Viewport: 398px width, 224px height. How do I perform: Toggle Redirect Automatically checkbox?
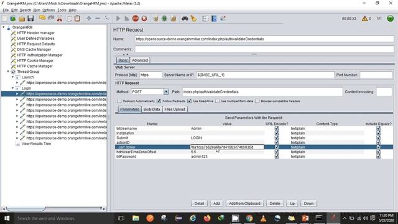(x=119, y=101)
